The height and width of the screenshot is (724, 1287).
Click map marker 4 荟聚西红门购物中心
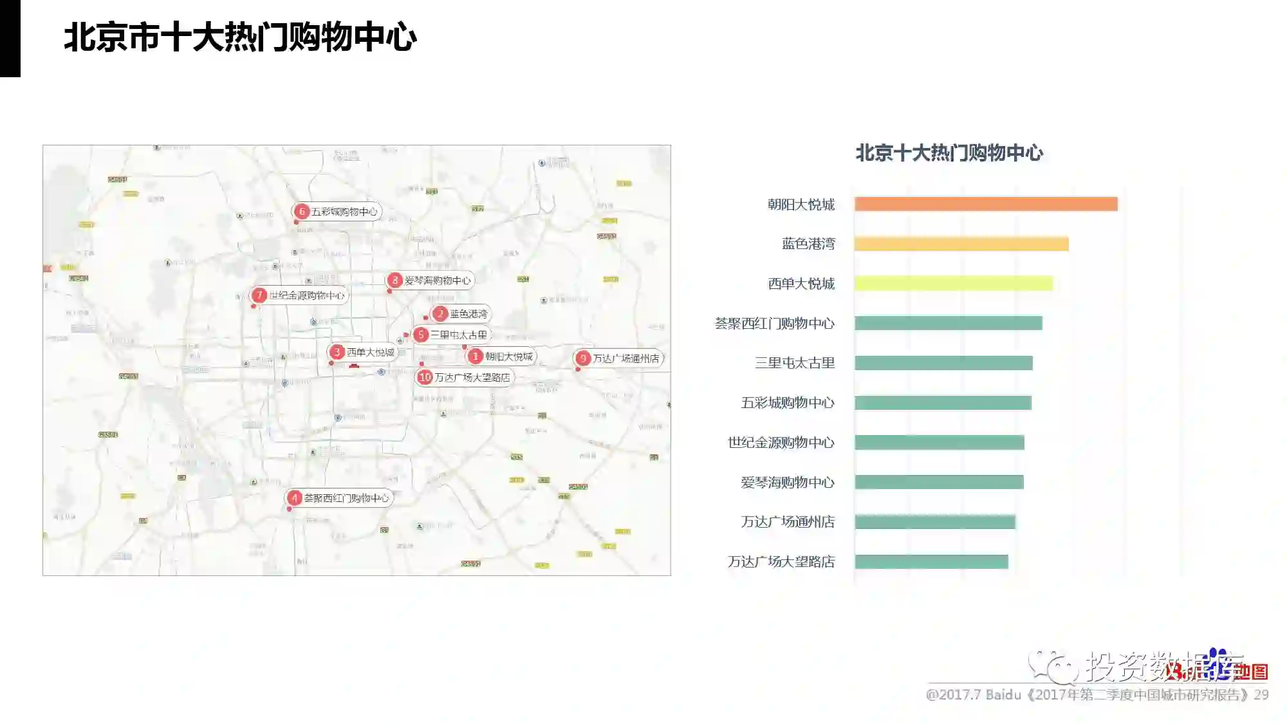[294, 497]
